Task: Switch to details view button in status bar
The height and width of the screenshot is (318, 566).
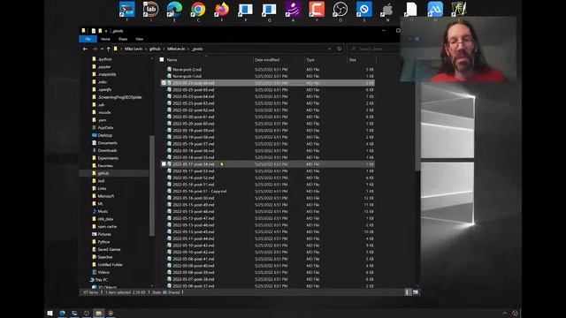Action: 408,292
